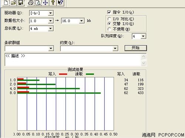The height and width of the screenshot is (138, 185).
Task: Open the 总长度 dropdown showing 4 mb
Action: [50, 29]
